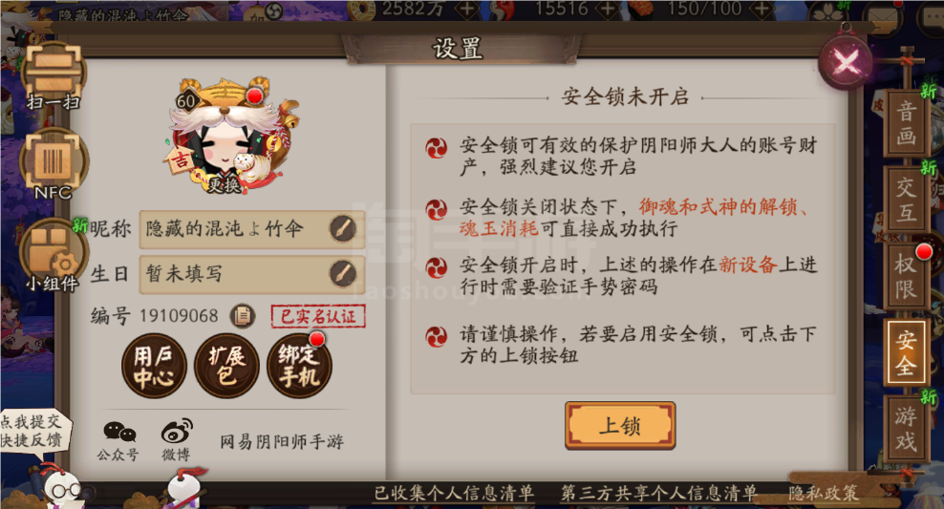Open 已收集个人信息清单 link
Screen dimensions: 944x509
(x=454, y=494)
